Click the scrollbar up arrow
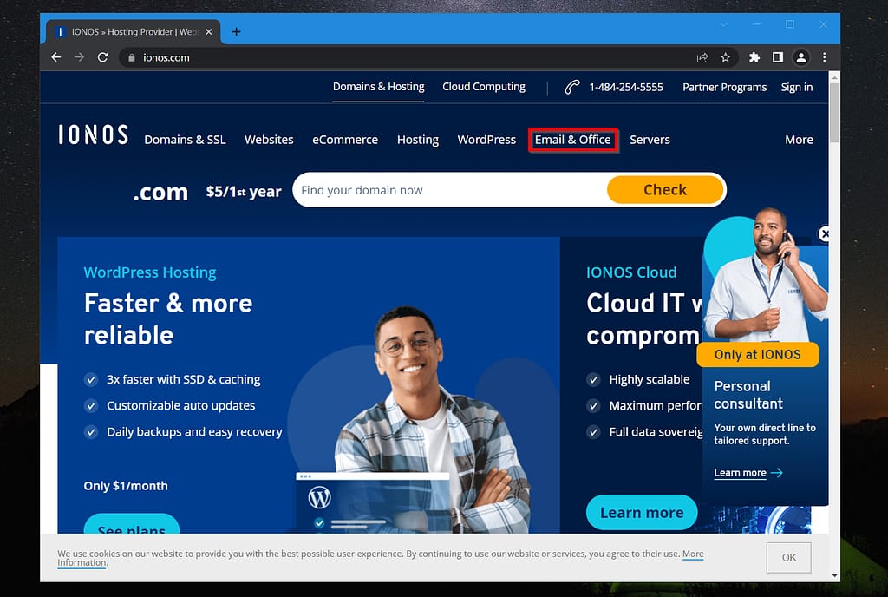Viewport: 888px width, 597px height. [x=834, y=76]
